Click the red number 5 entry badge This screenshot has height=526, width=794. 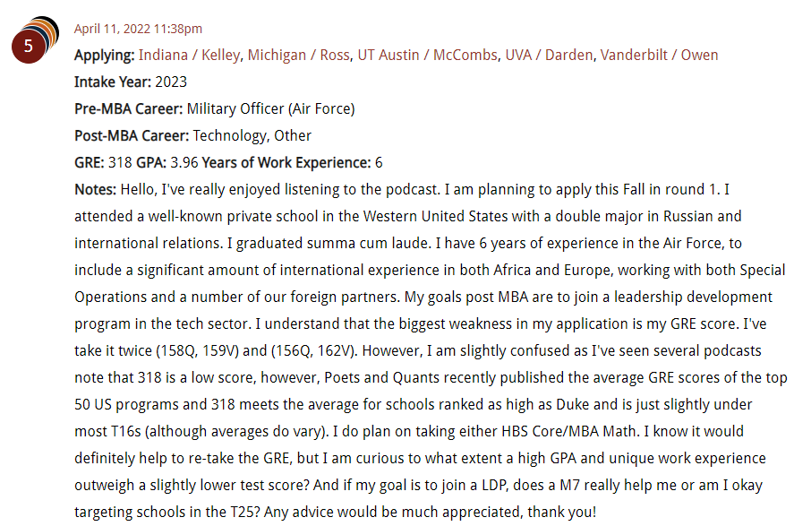click(29, 46)
